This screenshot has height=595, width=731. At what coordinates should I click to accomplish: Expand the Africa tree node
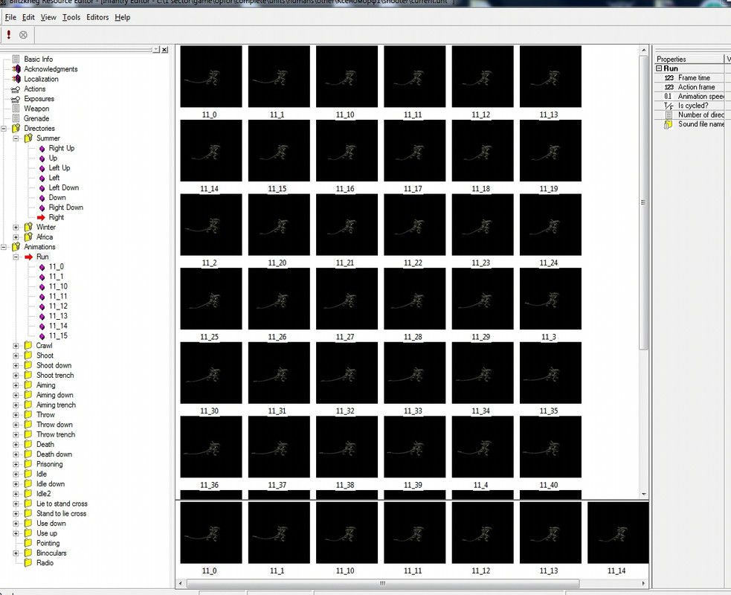16,237
